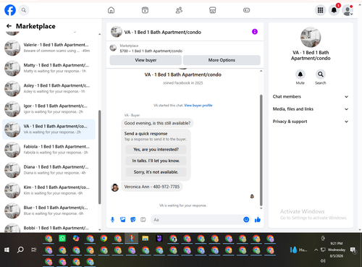Image resolution: width=362 pixels, height=267 pixels.
Task: Expand the Chat members section
Action: click(x=311, y=97)
